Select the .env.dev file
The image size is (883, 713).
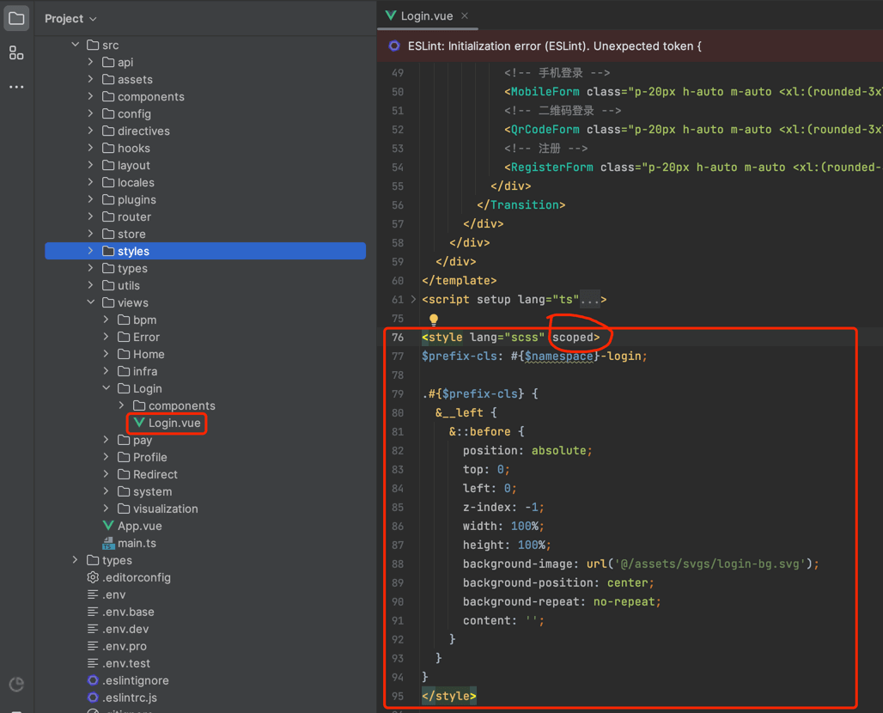125,629
